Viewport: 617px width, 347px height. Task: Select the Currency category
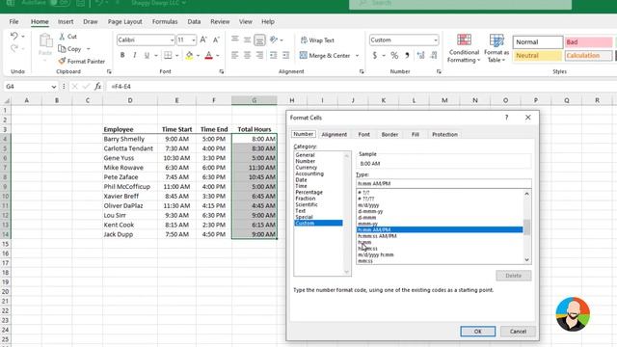tap(307, 167)
